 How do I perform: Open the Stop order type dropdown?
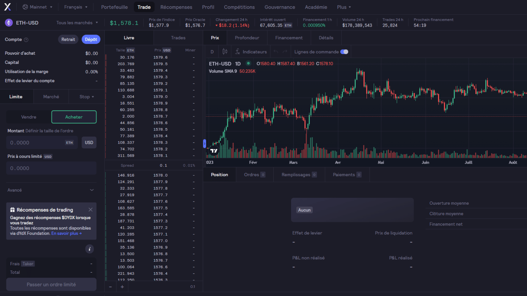coord(86,96)
